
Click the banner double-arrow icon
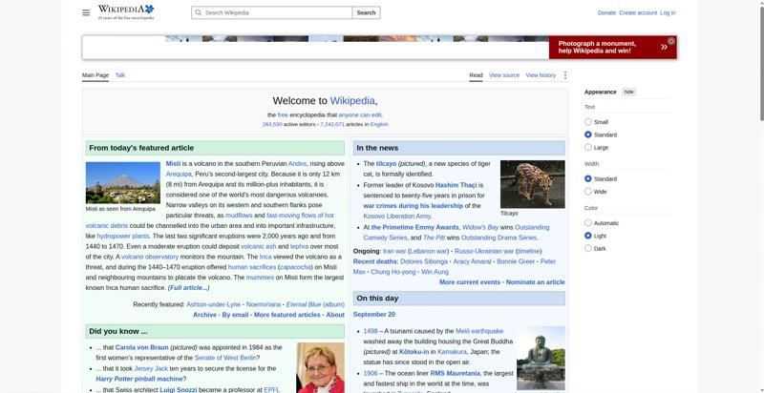(664, 47)
